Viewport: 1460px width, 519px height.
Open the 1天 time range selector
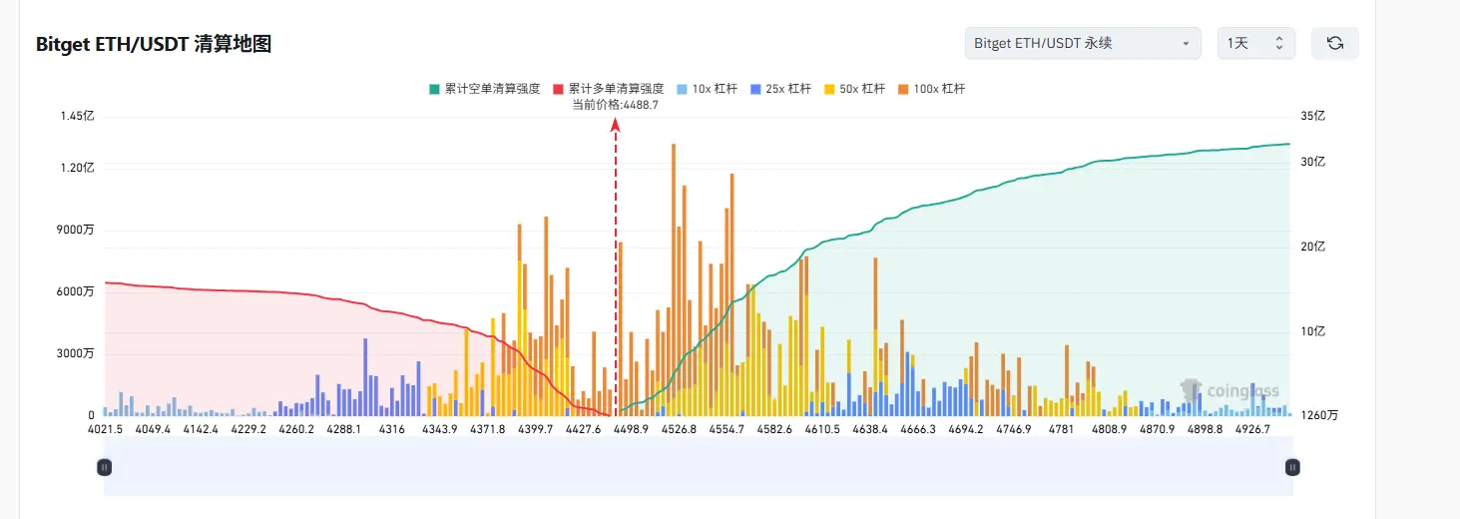click(1255, 43)
